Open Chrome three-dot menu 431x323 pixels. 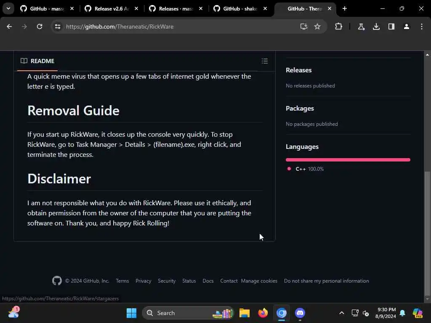point(422,26)
